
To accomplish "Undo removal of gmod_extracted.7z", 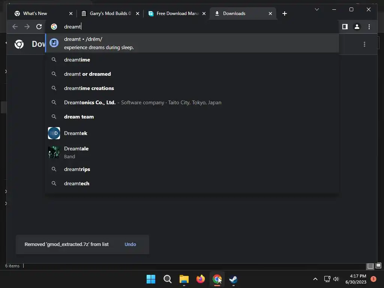I will pos(130,244).
